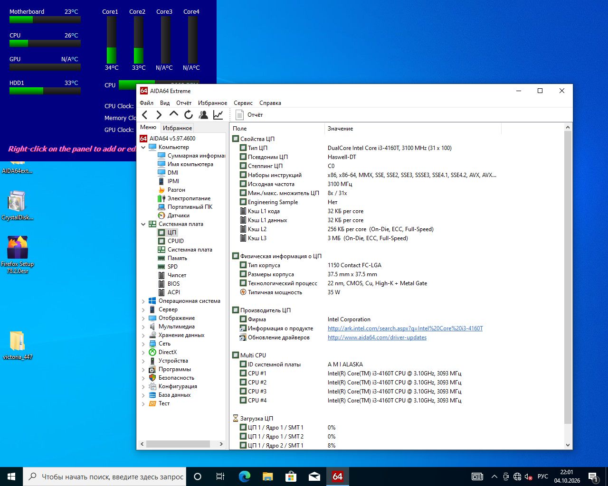This screenshot has width=608, height=486.
Task: Expand the Сервер tree node
Action: point(143,309)
